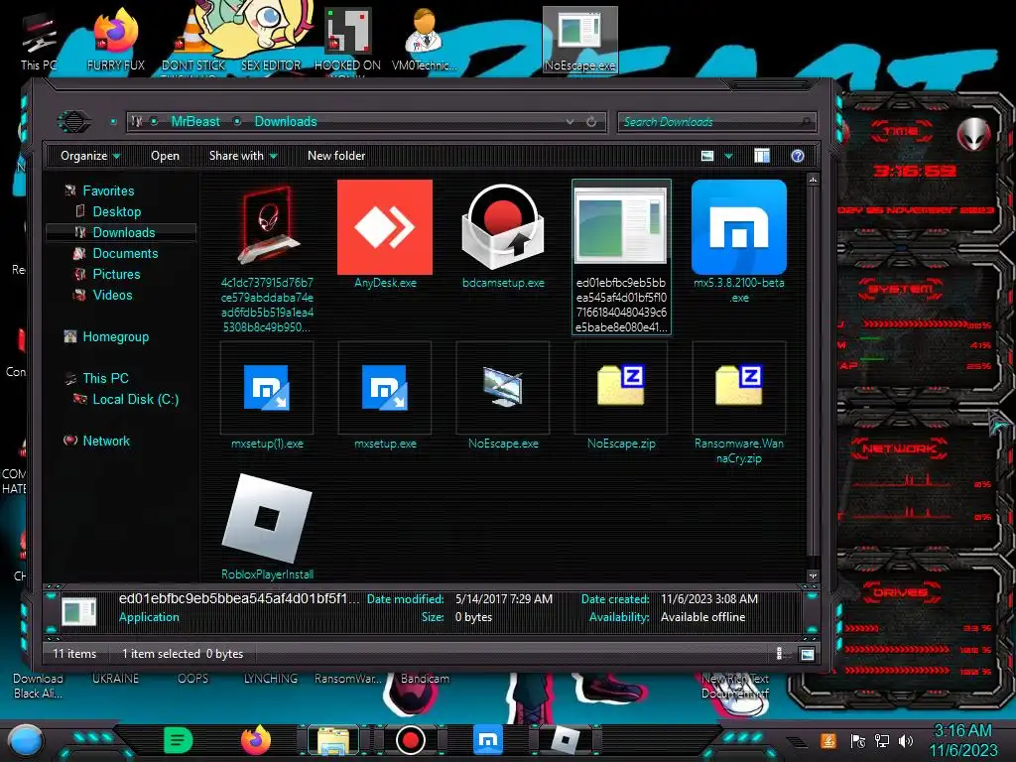Screen dimensions: 1016x762
Task: Open Pictures in the navigation pane
Action: tap(116, 274)
